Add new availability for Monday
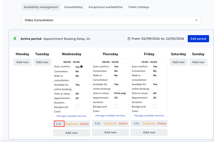The height and width of the screenshot is (142, 214). (22, 62)
